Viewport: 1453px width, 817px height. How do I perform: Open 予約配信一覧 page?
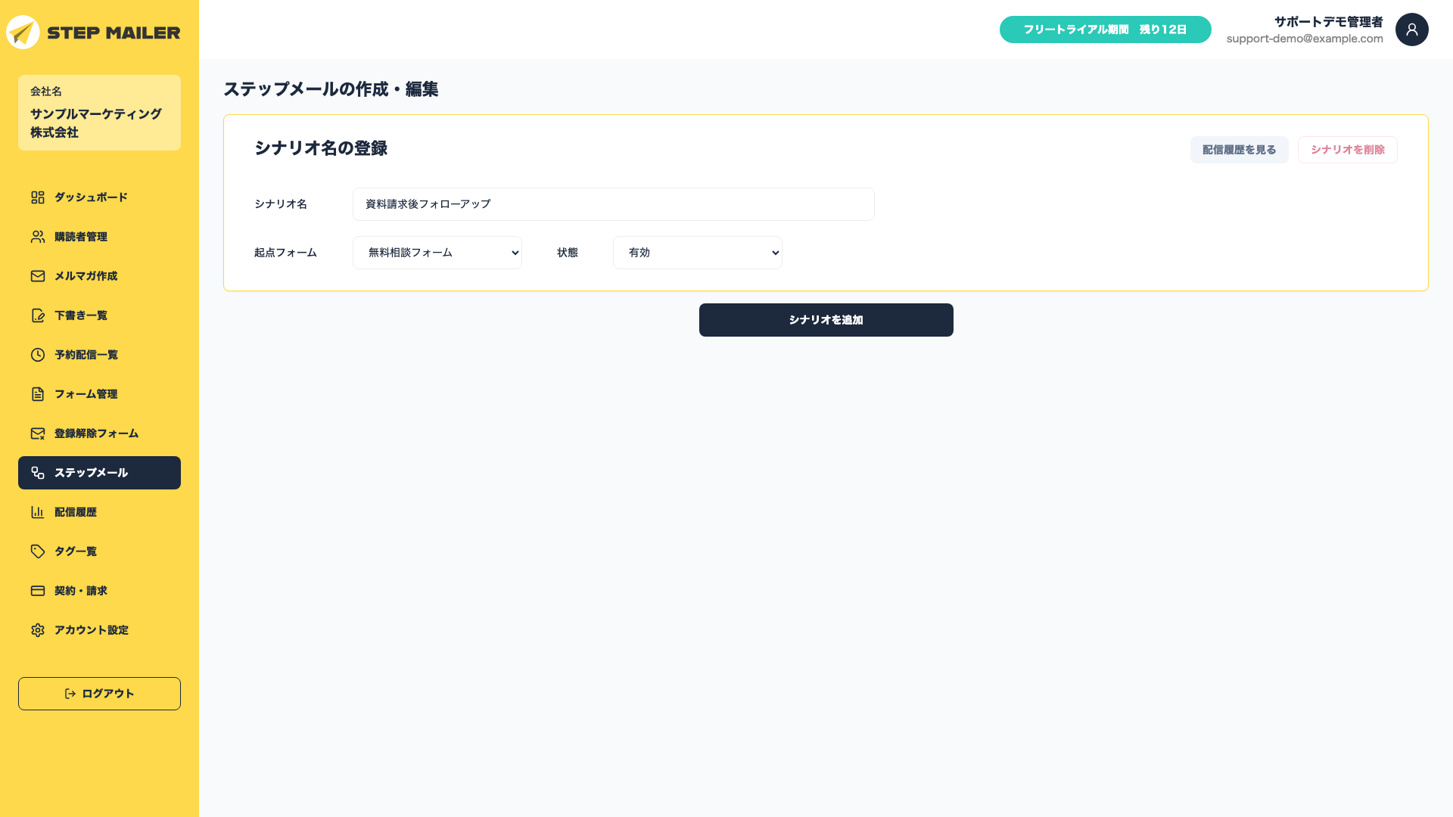tap(99, 355)
